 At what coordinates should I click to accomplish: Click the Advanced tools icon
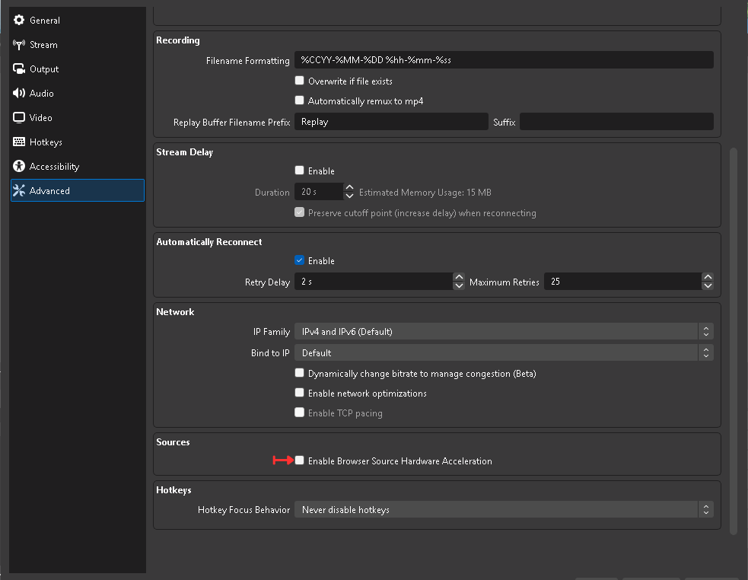19,190
